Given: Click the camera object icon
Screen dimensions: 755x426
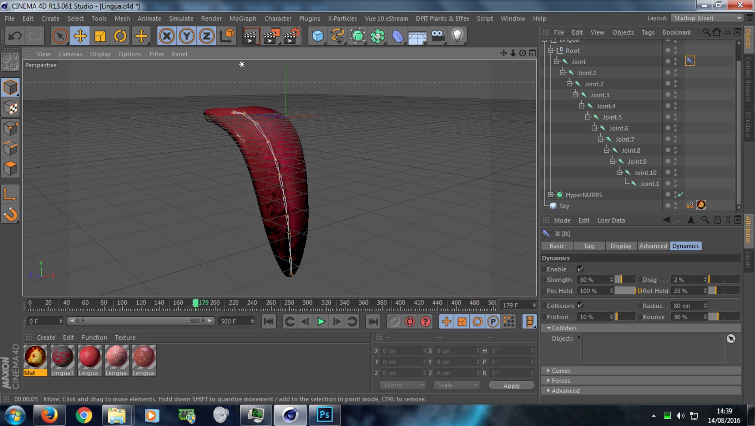Looking at the screenshot, I should click(437, 36).
